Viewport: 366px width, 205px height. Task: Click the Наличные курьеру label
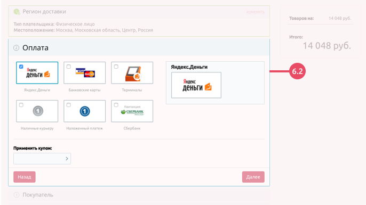pyautogui.click(x=37, y=128)
